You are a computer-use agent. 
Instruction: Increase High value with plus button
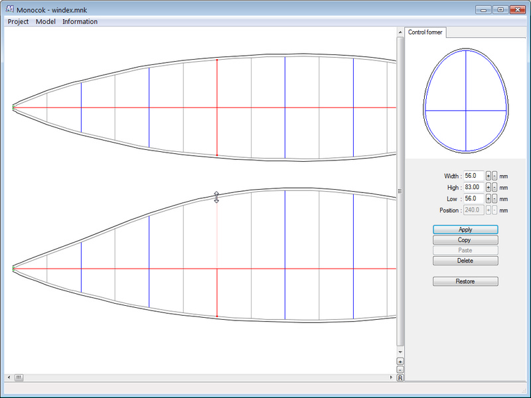[x=489, y=187]
